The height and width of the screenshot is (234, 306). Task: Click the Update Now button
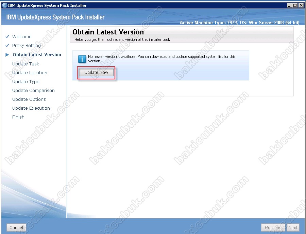pos(96,73)
